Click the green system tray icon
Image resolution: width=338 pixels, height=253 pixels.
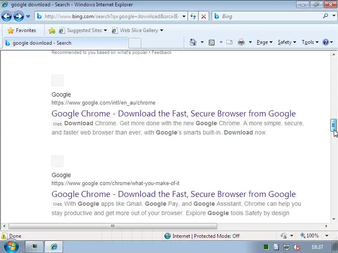click(266, 247)
